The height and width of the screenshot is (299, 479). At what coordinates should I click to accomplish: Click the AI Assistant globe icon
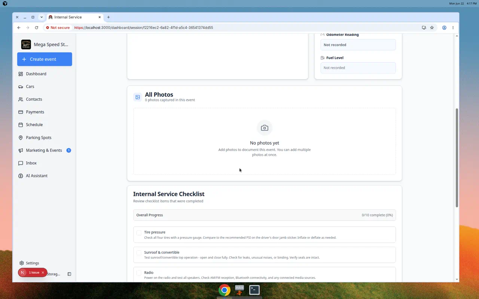click(21, 176)
